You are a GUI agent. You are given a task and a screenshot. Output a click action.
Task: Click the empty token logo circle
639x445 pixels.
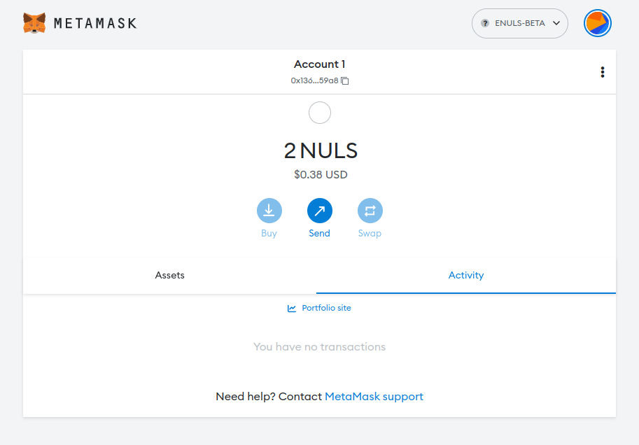tap(320, 113)
